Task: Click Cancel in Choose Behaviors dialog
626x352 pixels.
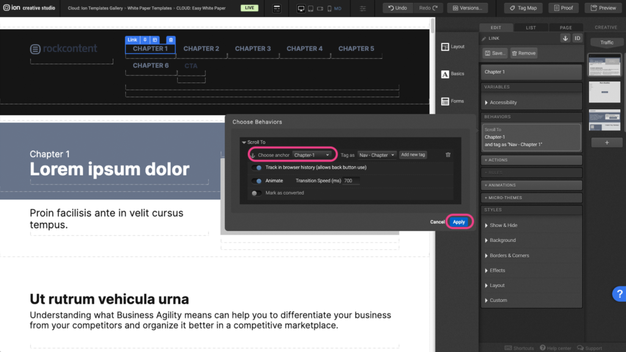Action: [x=437, y=222]
